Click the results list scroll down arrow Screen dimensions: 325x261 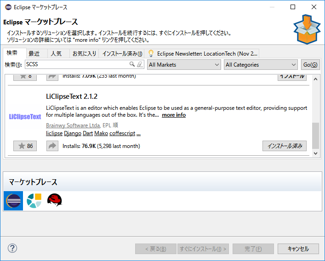tap(315, 153)
